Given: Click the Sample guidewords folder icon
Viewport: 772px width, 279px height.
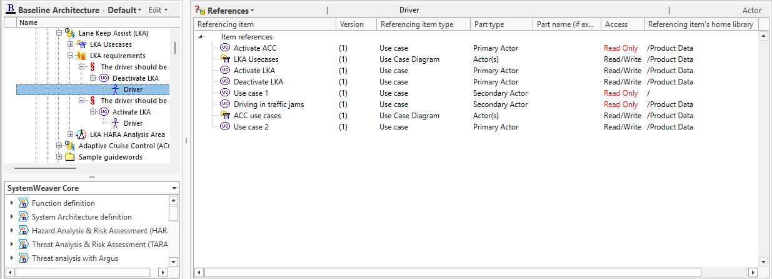Looking at the screenshot, I should point(70,157).
